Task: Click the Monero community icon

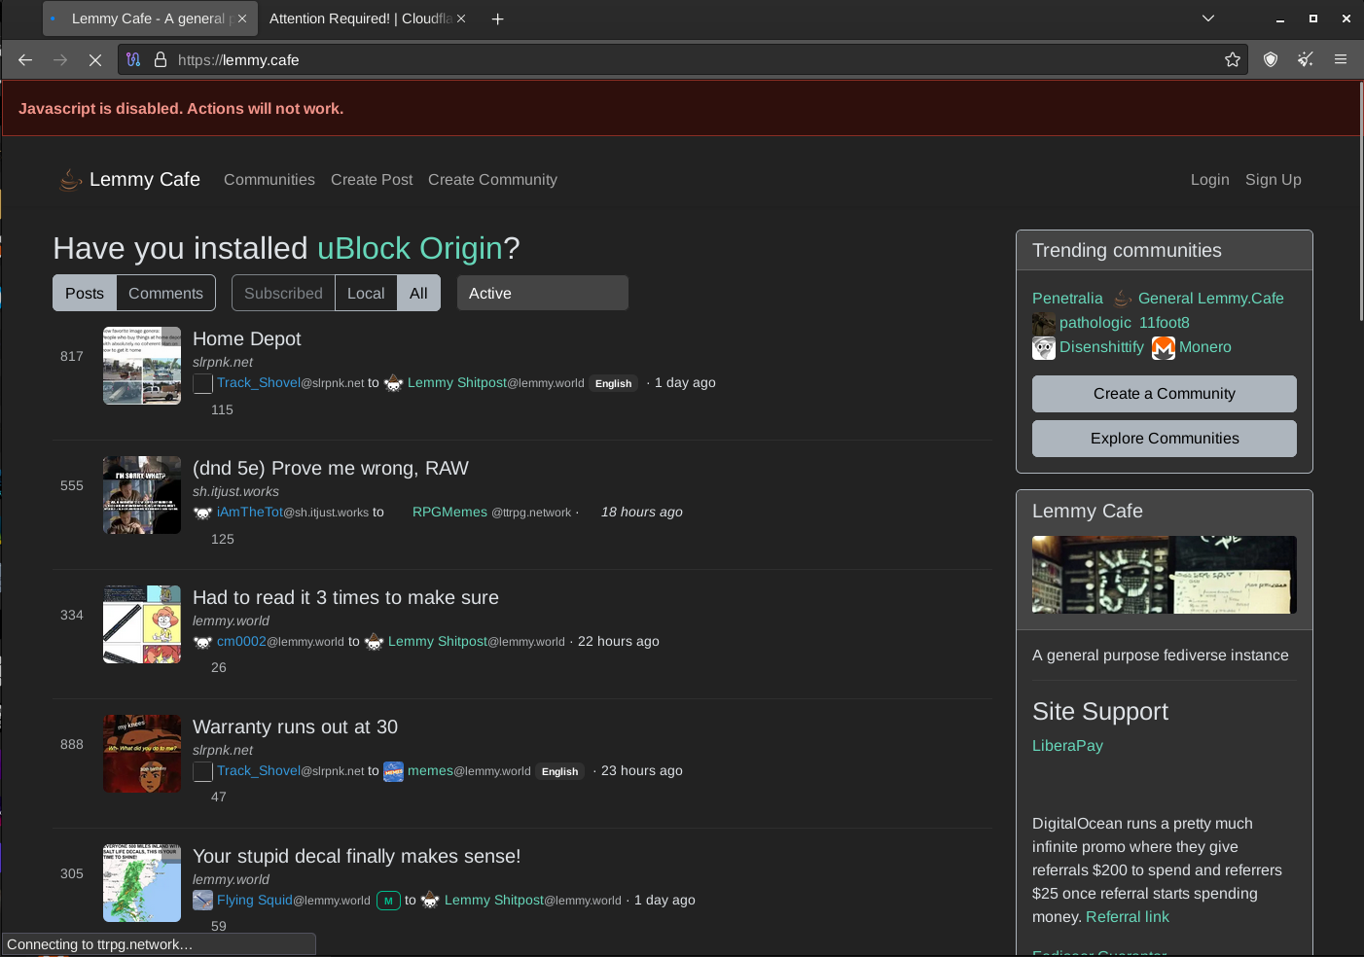Action: (1164, 347)
